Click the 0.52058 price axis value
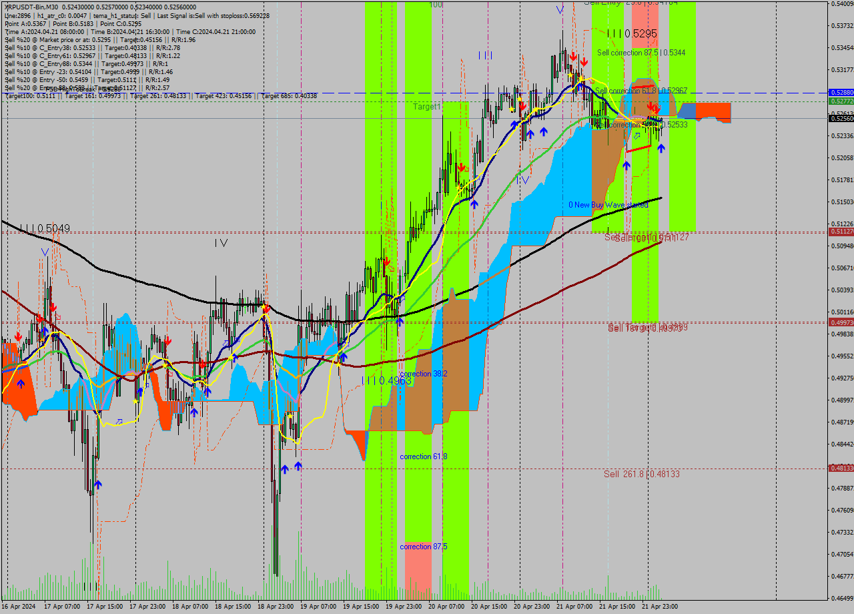Viewport: 854px width, 614px height. [842, 158]
